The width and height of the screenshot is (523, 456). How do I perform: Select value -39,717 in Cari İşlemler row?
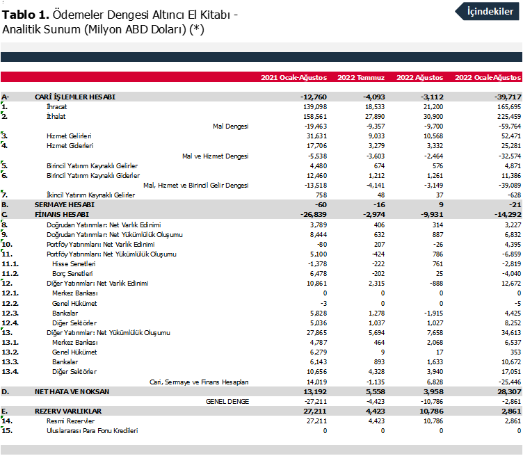click(x=508, y=97)
